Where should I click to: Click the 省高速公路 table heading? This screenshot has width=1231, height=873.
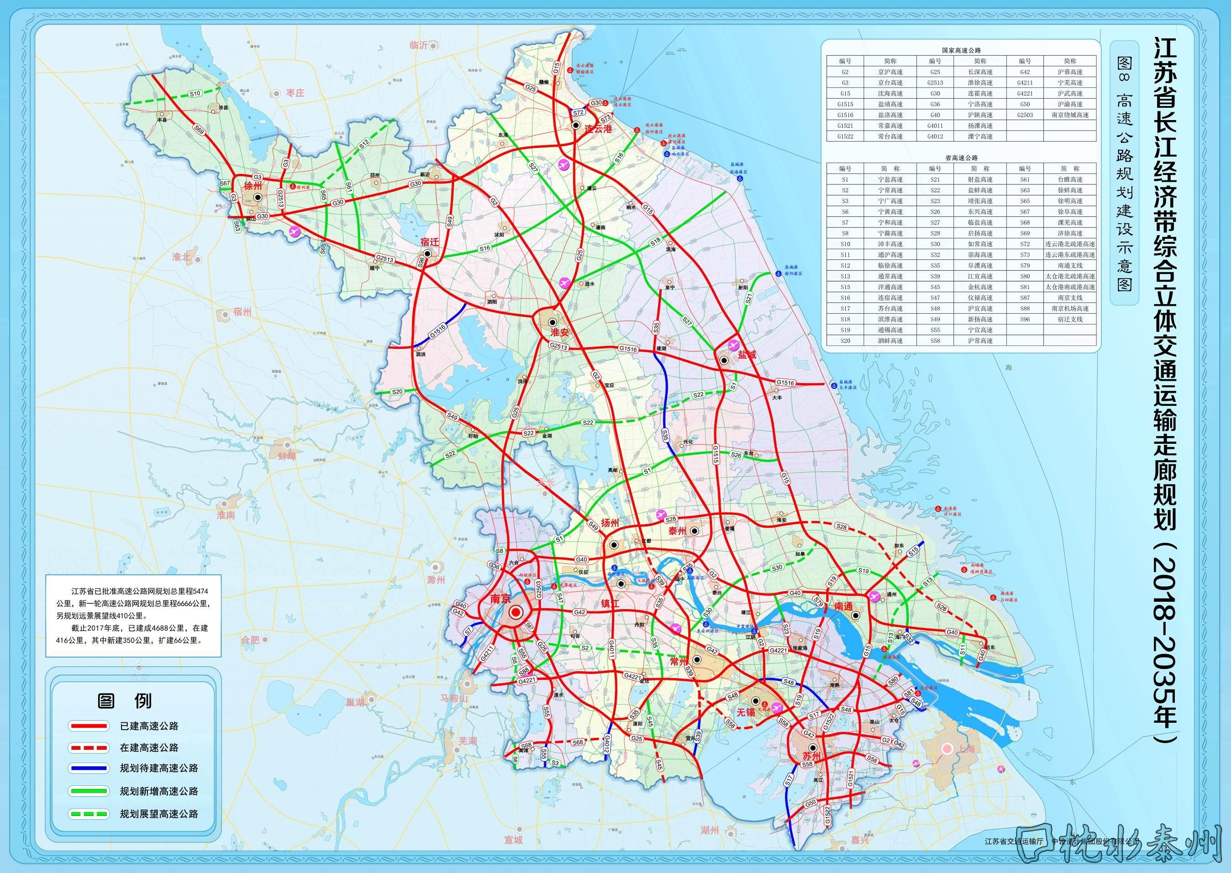point(962,158)
